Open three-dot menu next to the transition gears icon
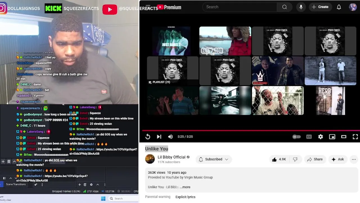 42,185
